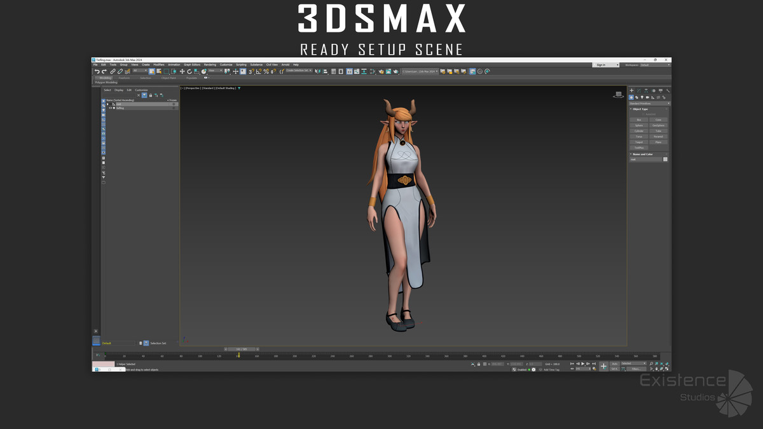The height and width of the screenshot is (429, 763).
Task: Activate the Select Object tool
Action: point(151,71)
